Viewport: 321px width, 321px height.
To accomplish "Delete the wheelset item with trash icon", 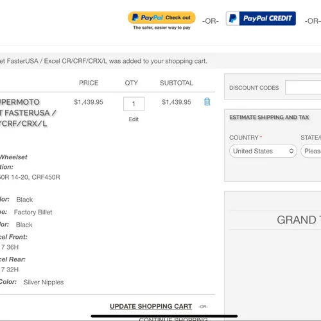I will (207, 101).
